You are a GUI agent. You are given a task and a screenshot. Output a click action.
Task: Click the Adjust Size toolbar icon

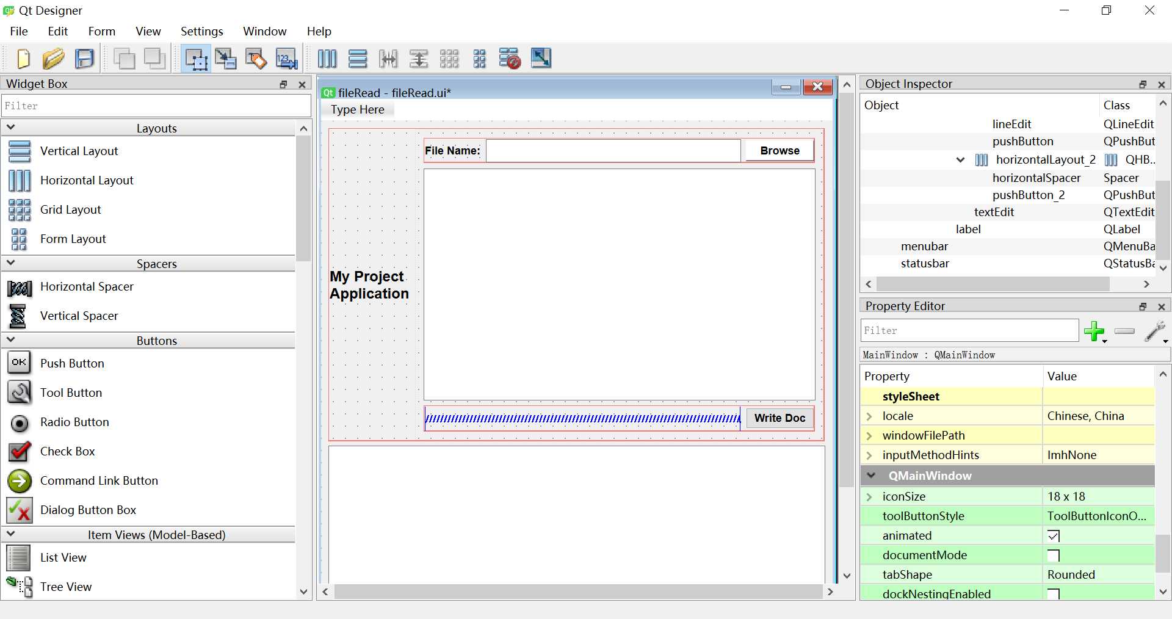coord(541,59)
